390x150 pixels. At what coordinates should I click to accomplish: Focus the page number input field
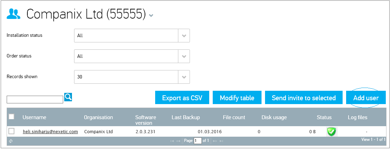tap(198, 141)
